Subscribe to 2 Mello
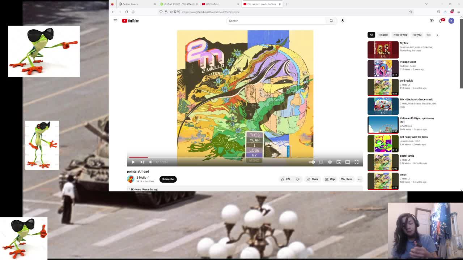 (x=168, y=179)
